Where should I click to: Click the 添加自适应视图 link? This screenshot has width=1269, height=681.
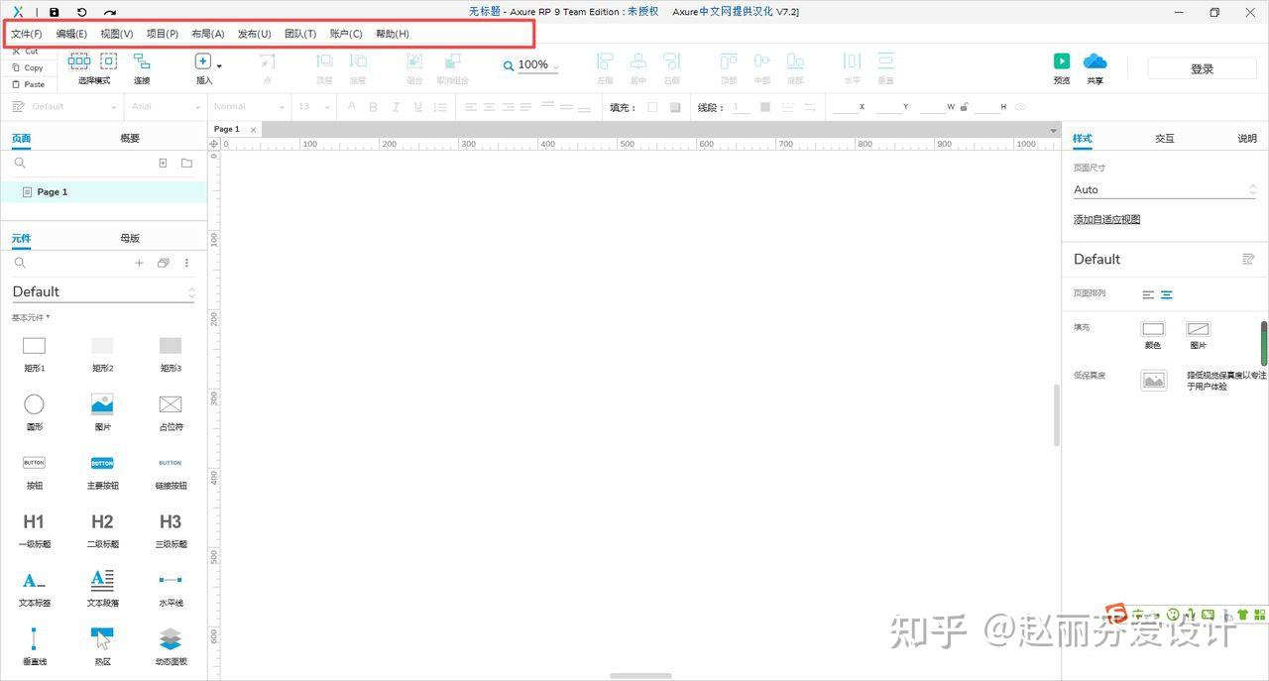pyautogui.click(x=1106, y=218)
